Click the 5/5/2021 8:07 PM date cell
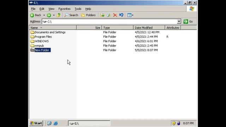 [146, 50]
